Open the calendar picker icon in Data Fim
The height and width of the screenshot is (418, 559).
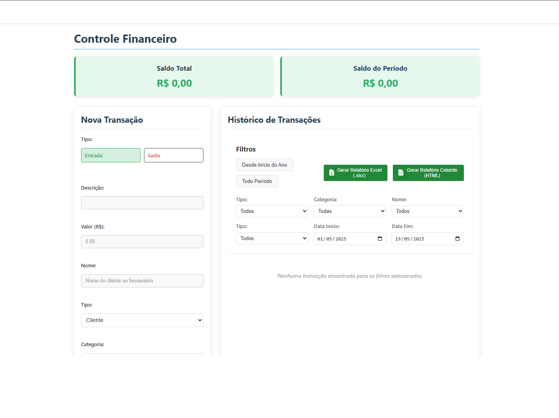(457, 239)
